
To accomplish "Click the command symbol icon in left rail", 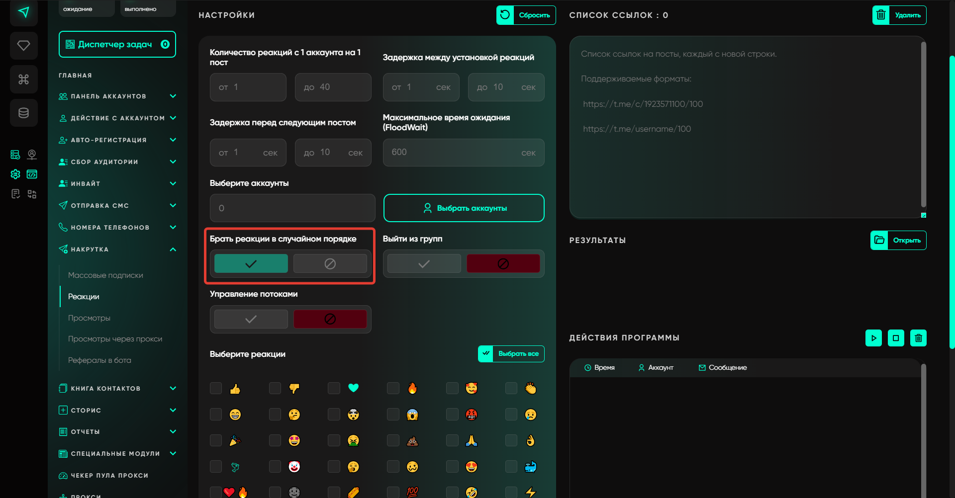I will [23, 79].
